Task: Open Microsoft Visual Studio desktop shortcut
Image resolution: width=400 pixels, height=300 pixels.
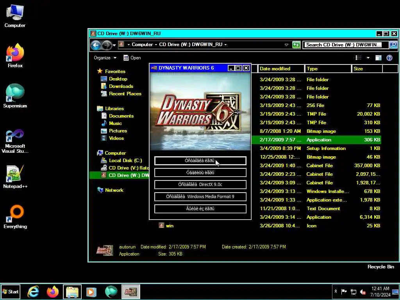Action: pos(15,141)
